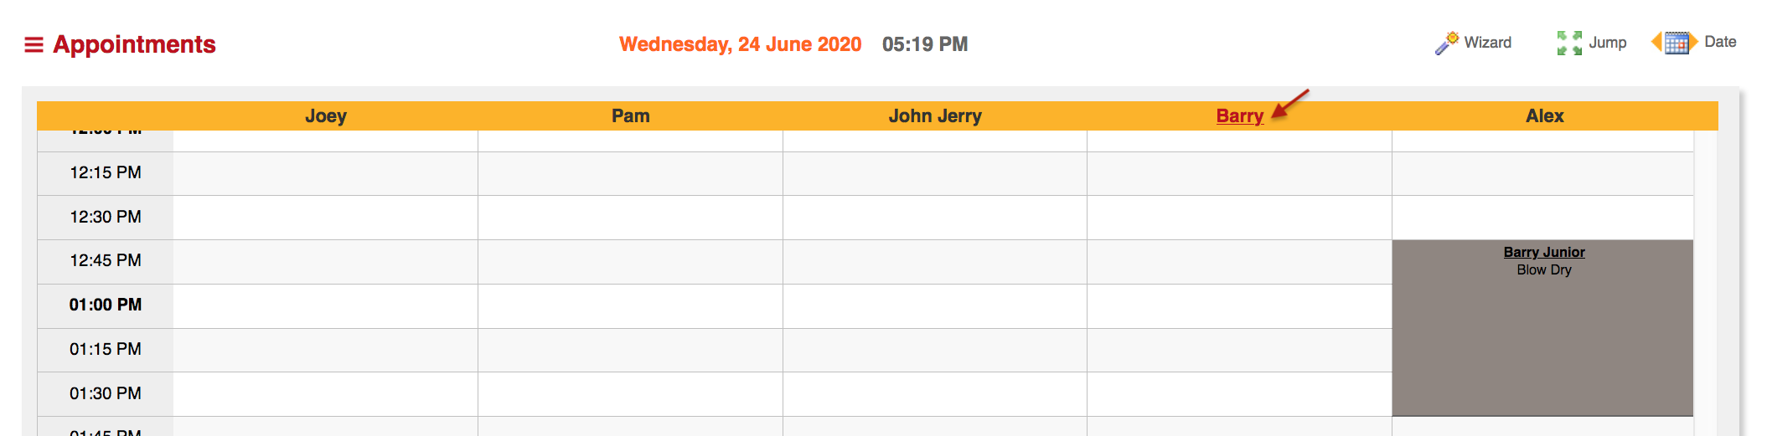Click the Wizard wand icon
1767x436 pixels.
coord(1447,43)
